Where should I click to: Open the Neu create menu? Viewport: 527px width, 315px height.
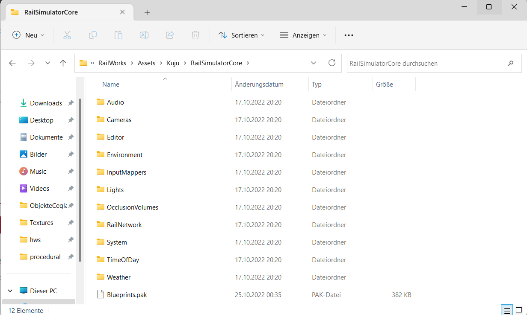28,35
